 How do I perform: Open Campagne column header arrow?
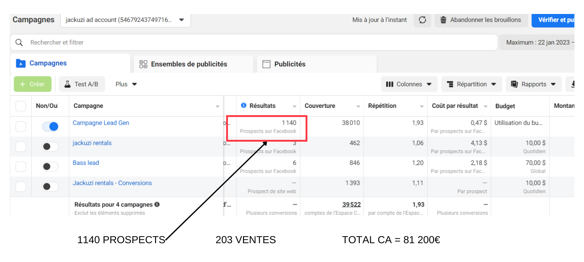217,106
